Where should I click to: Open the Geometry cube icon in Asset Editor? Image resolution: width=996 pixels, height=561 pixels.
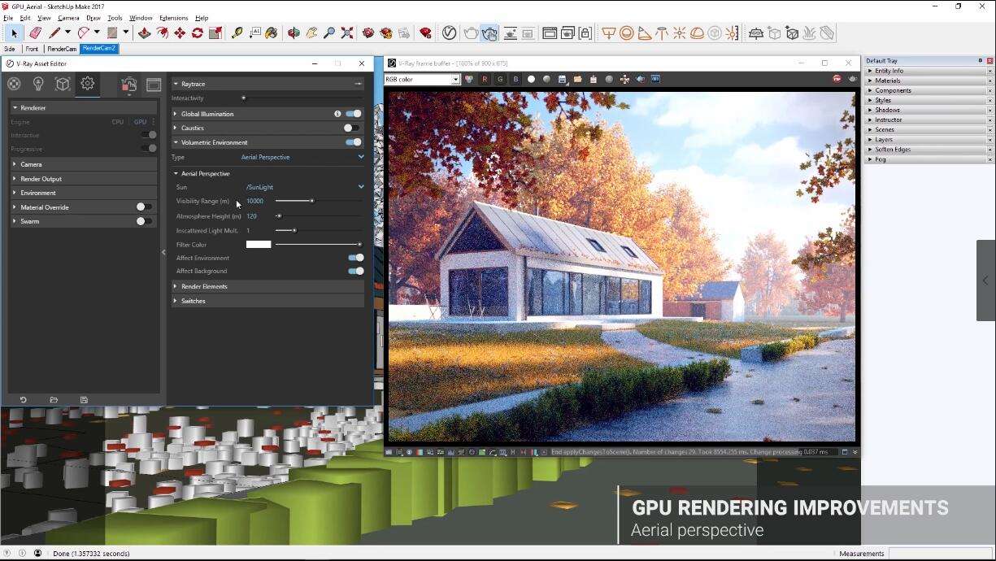[62, 84]
